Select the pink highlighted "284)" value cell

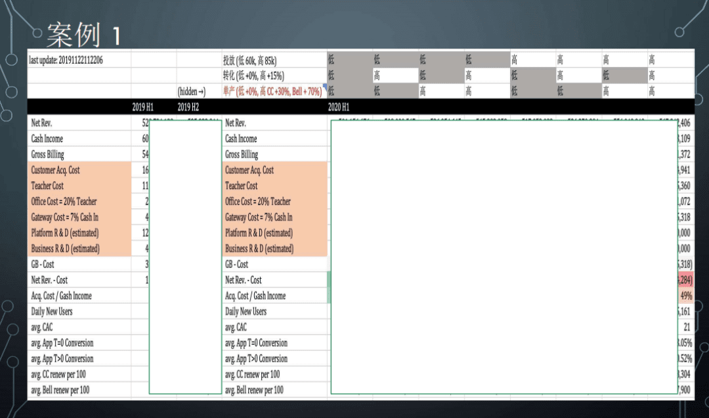click(x=686, y=280)
